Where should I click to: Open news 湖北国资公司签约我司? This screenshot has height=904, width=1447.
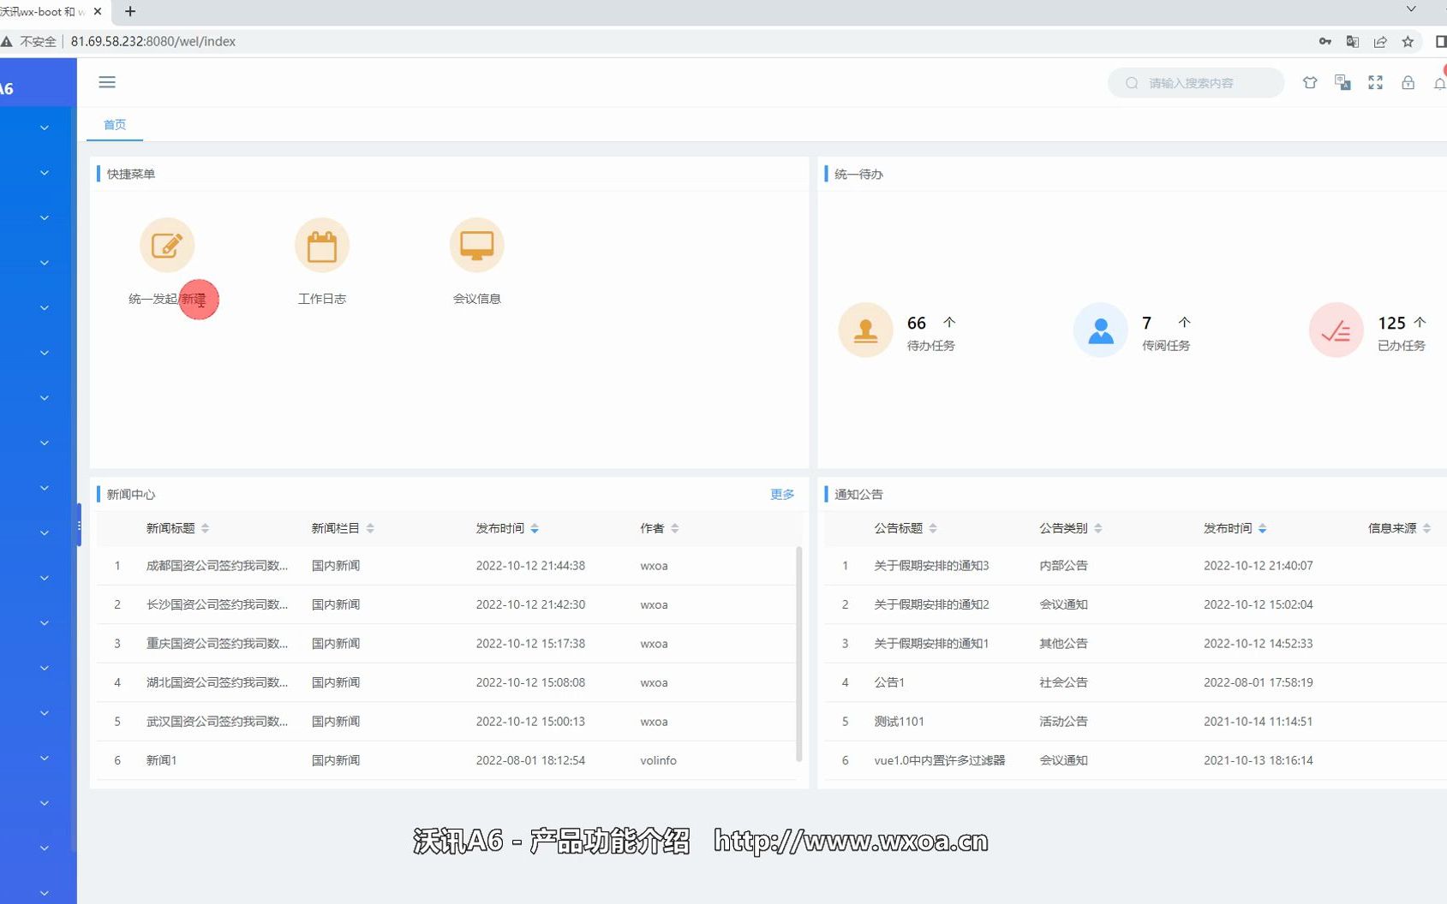coord(217,682)
